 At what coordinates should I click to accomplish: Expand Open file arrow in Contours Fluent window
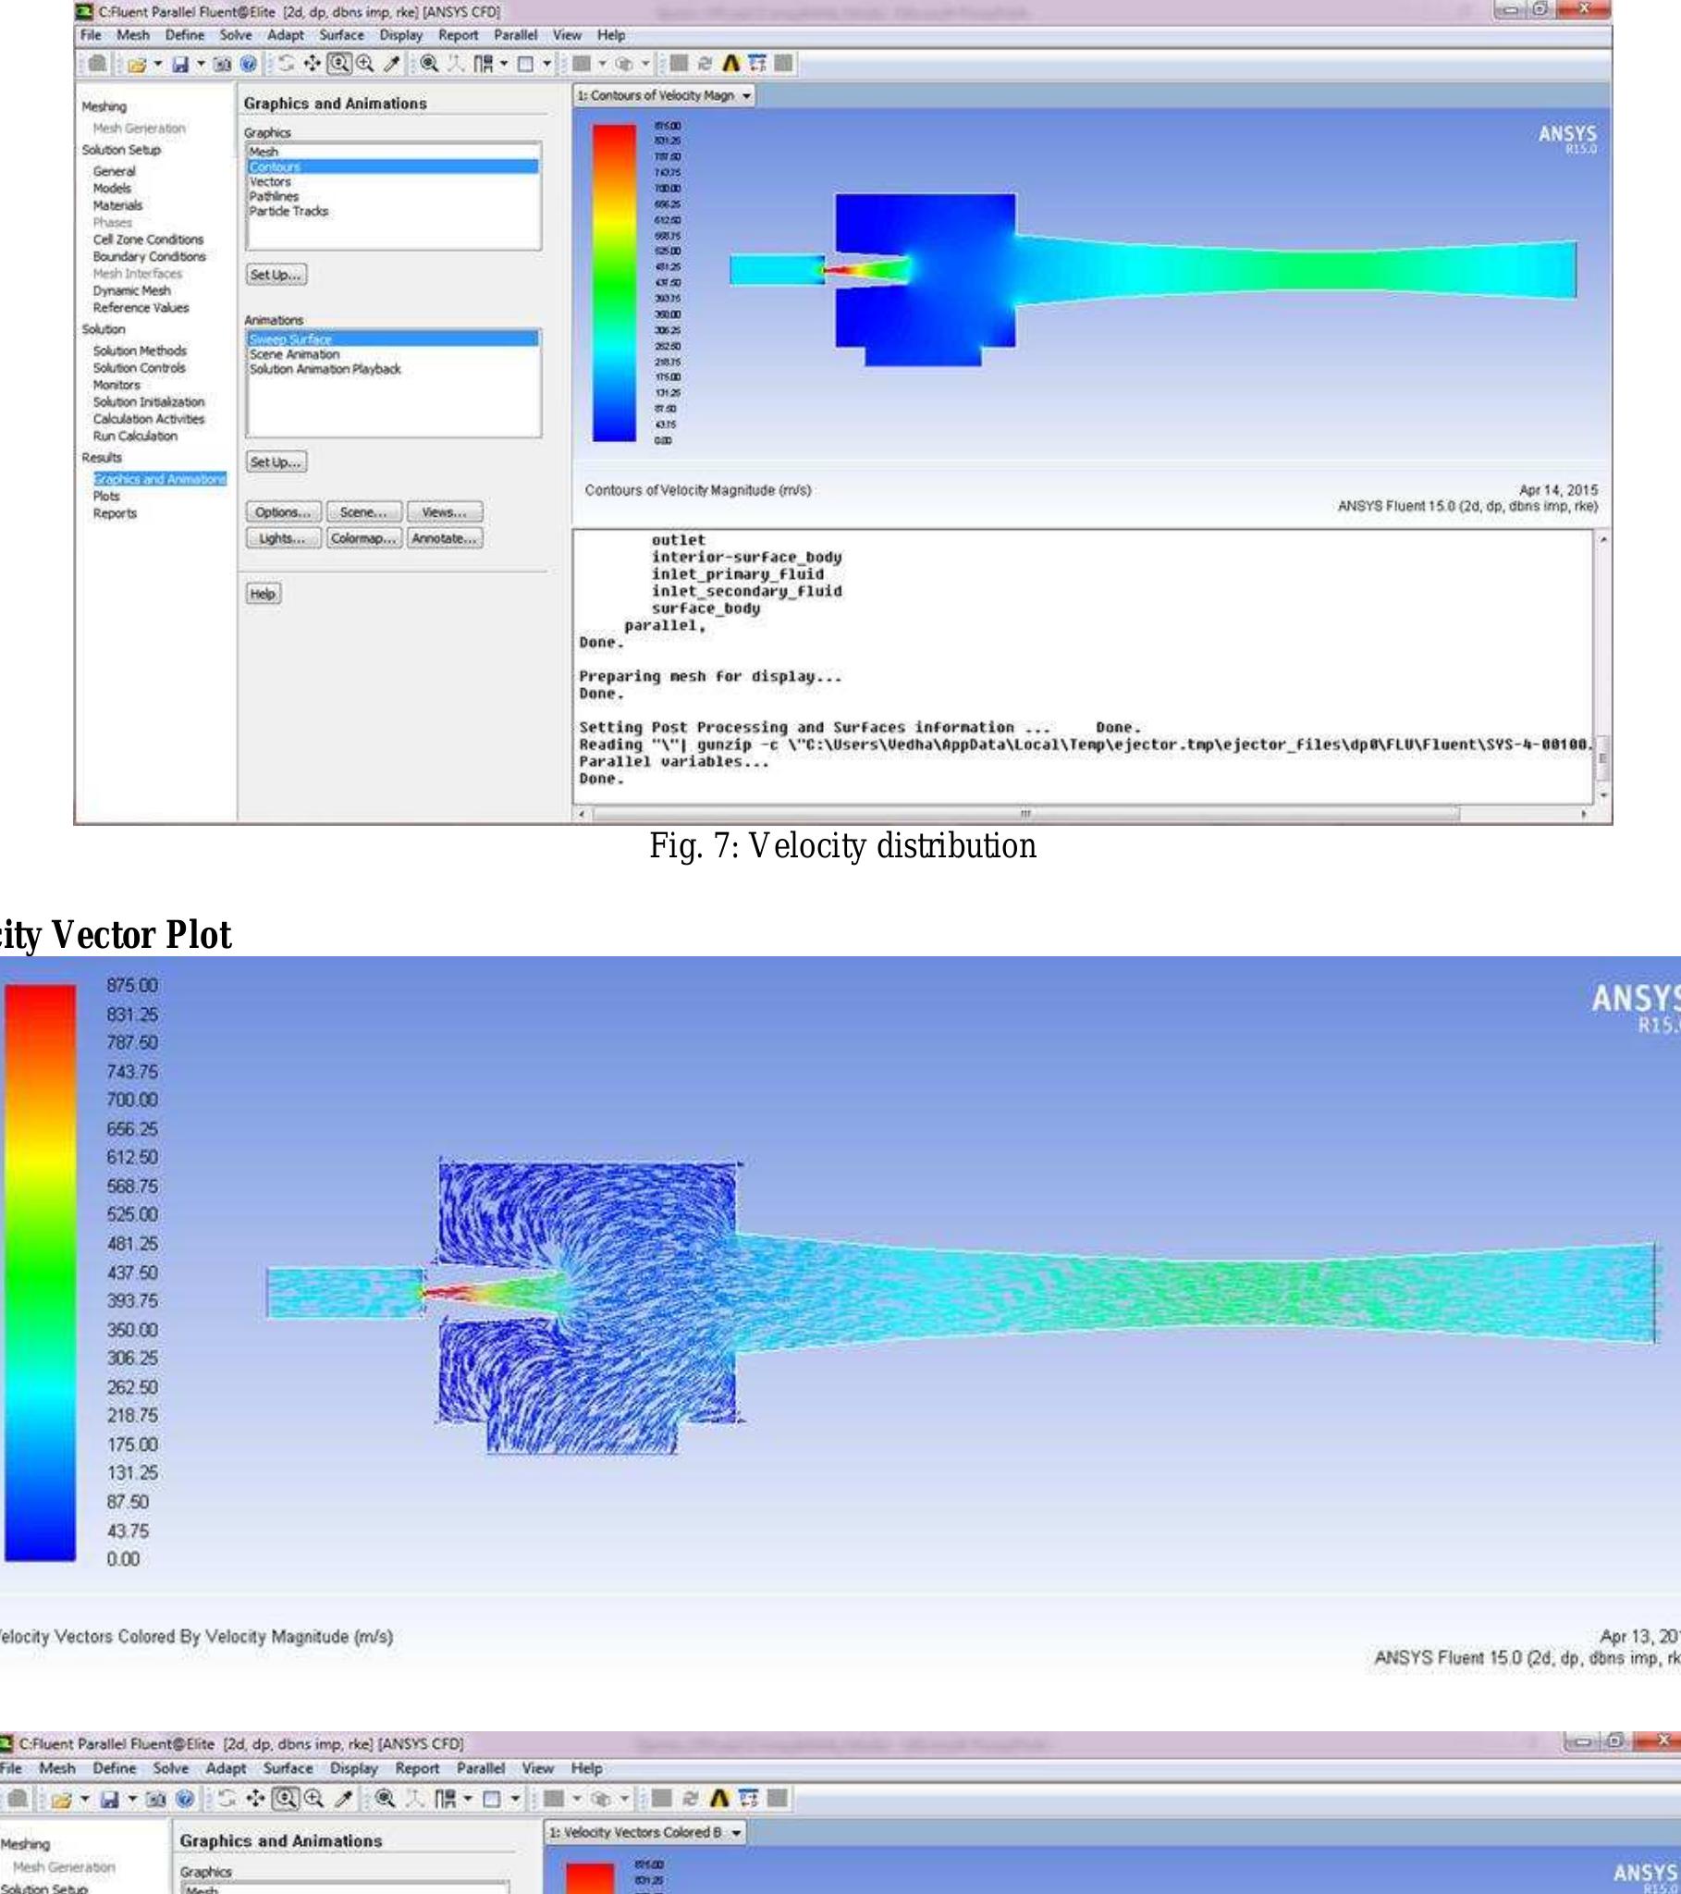[x=157, y=65]
